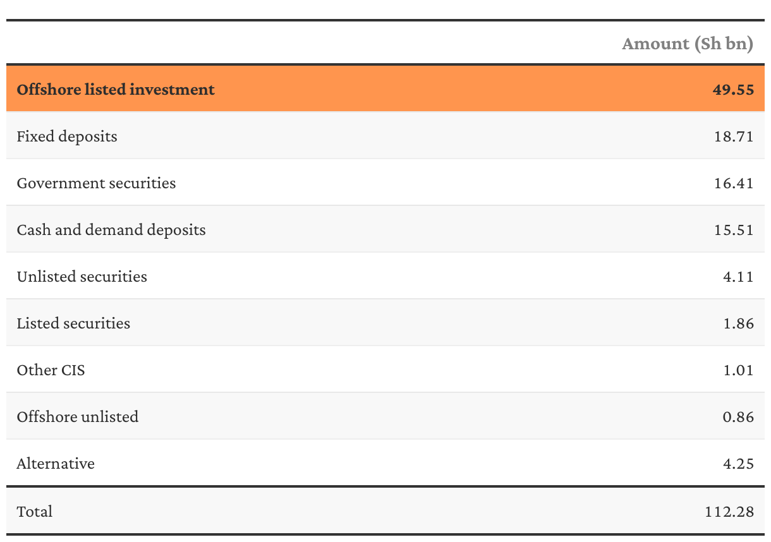The width and height of the screenshot is (771, 542).
Task: Click the 15.51 amount value
Action: (x=734, y=230)
